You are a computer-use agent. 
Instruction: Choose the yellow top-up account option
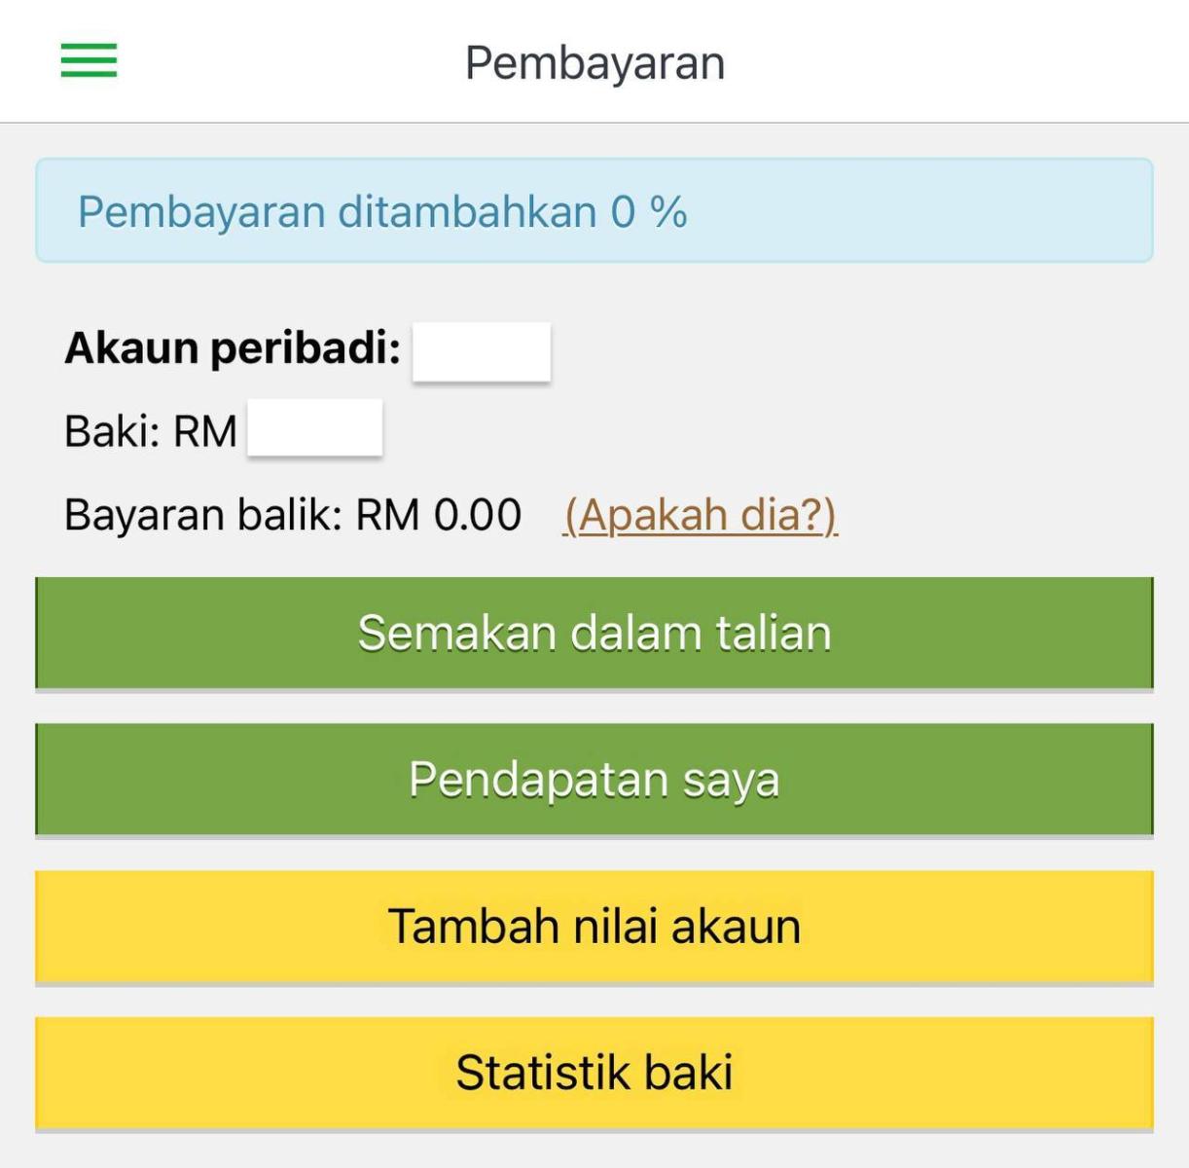click(594, 926)
